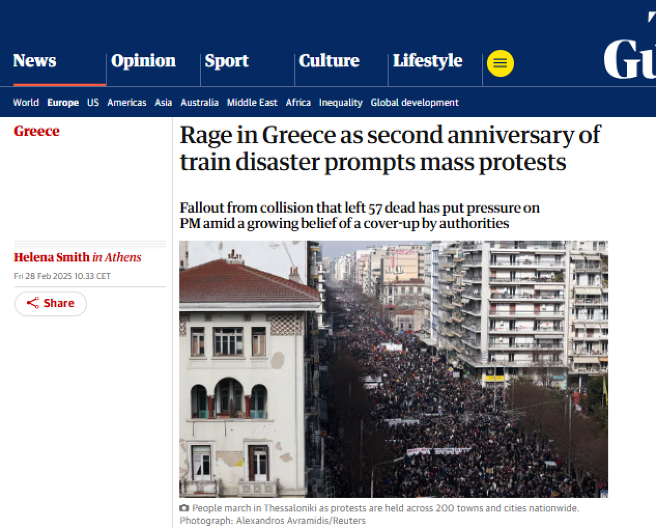Viewport: 656px width, 528px height.
Task: Select the Lifestyle section tab
Action: point(427,61)
